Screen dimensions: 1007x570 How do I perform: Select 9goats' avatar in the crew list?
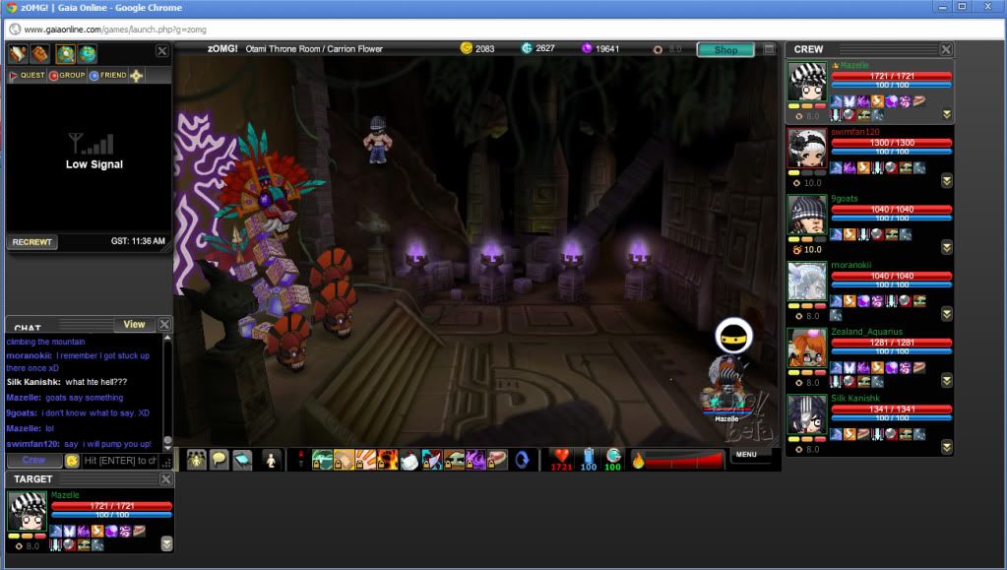807,216
